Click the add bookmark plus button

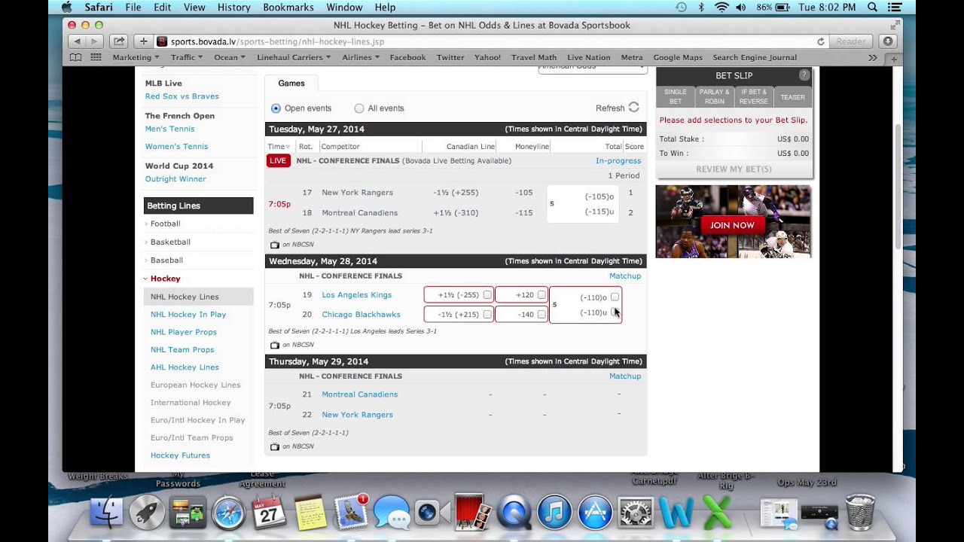tap(143, 41)
